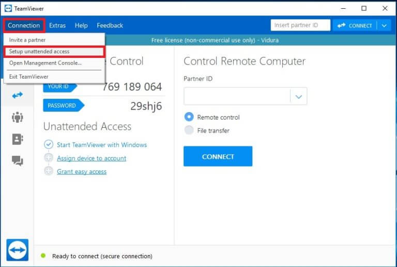This screenshot has width=397, height=267.
Task: Select the File transfer radio button
Action: pyautogui.click(x=189, y=130)
